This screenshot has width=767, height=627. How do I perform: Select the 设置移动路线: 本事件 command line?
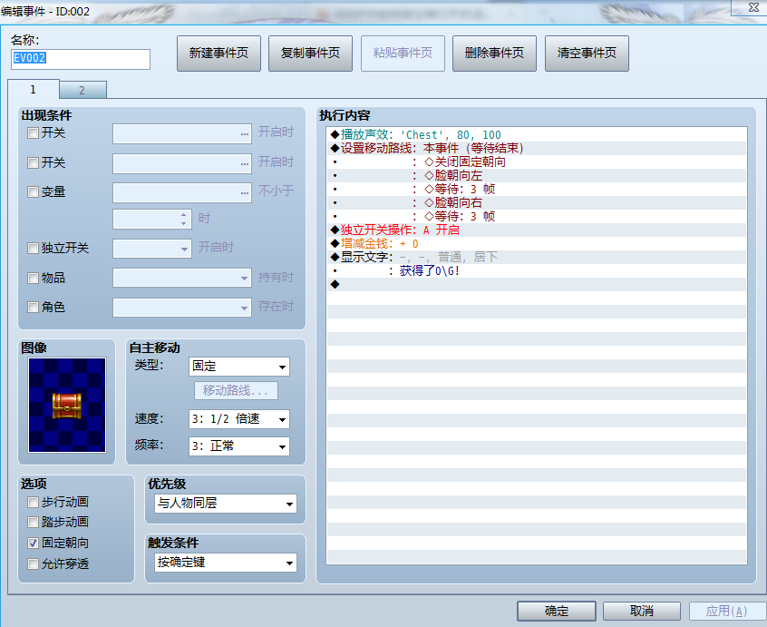(537, 148)
